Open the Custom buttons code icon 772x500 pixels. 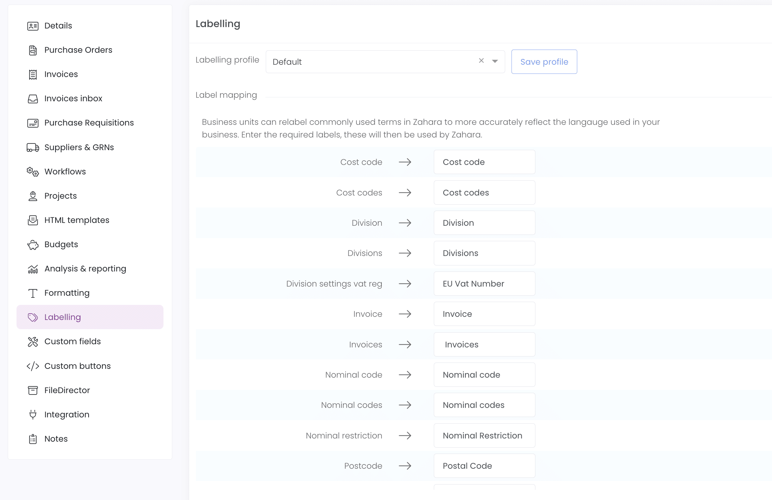pyautogui.click(x=33, y=366)
